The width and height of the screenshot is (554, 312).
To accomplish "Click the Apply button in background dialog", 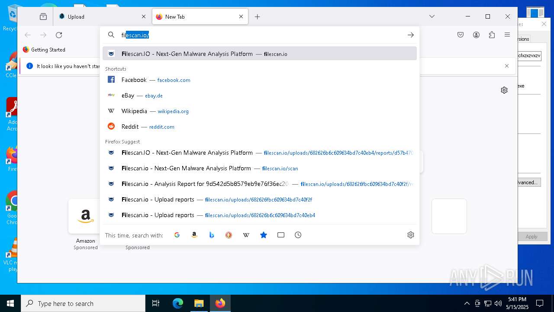I will pos(531,237).
